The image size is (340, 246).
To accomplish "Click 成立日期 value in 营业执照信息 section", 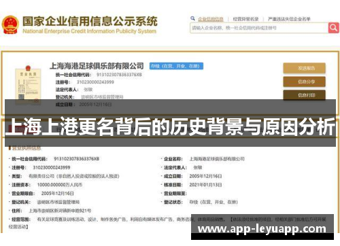I will (x=205, y=176).
